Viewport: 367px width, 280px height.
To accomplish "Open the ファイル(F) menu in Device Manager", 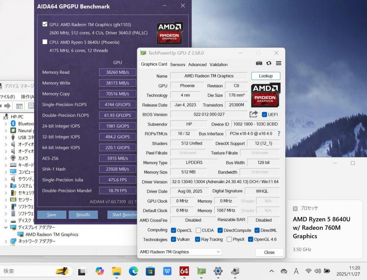I will pos(7,97).
